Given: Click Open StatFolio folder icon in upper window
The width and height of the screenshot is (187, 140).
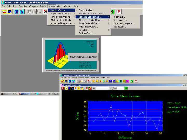Looking at the screenshot, I should [5, 12].
